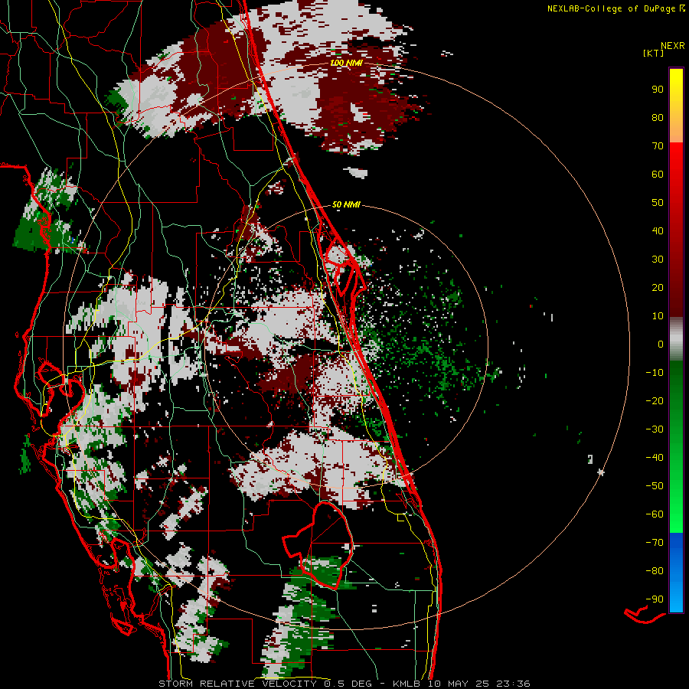This screenshot has width=689, height=689.
Task: Click the bright green segment of color bar
Action: point(676,505)
